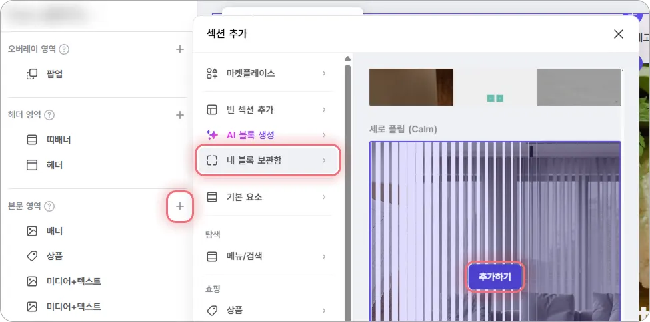Click the plus icon next to 본문 영역
Image resolution: width=650 pixels, height=322 pixels.
point(179,206)
